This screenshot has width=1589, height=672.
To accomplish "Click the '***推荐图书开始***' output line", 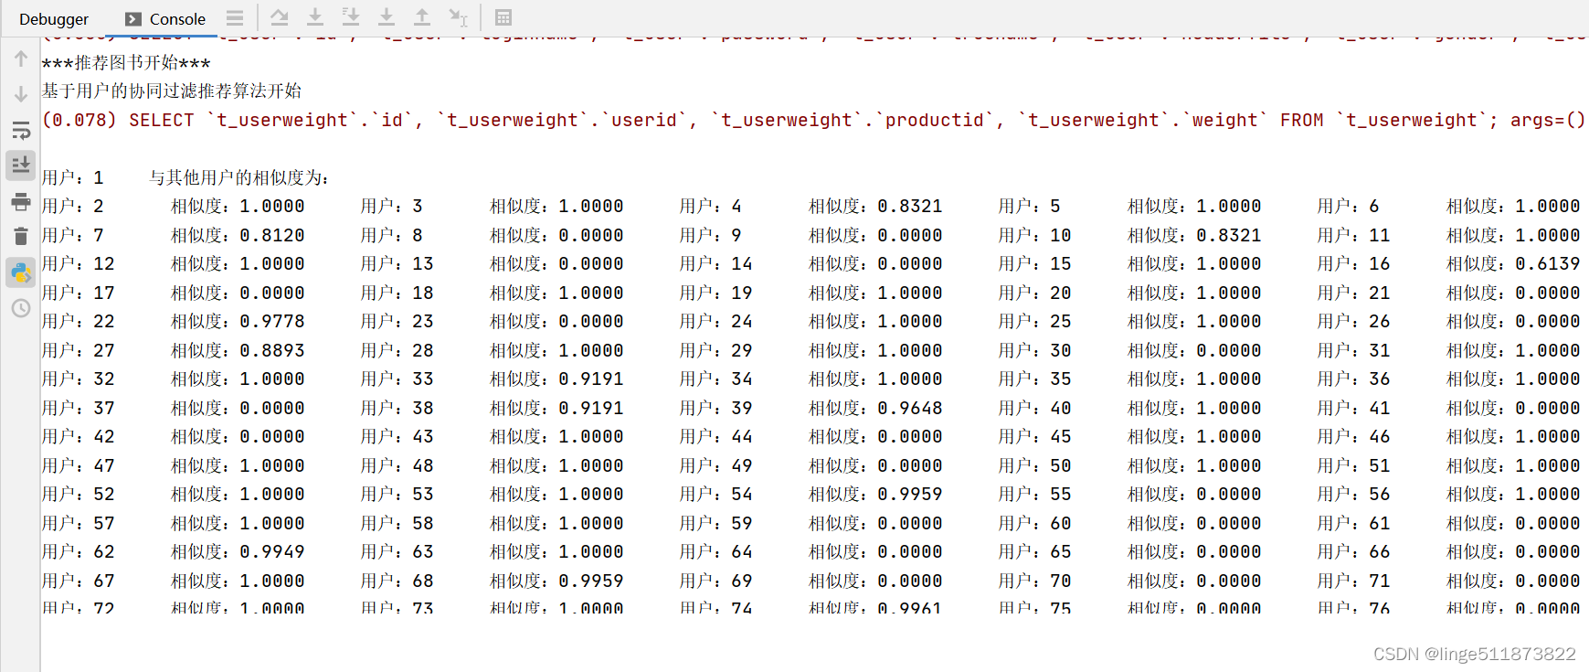I will click(x=126, y=62).
